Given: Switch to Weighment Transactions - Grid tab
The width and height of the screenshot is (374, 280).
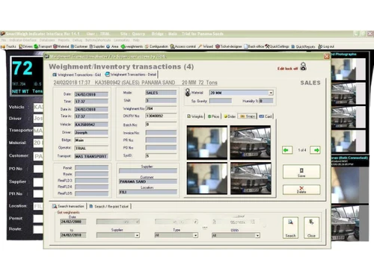Looking at the screenshot, I should click(76, 75).
